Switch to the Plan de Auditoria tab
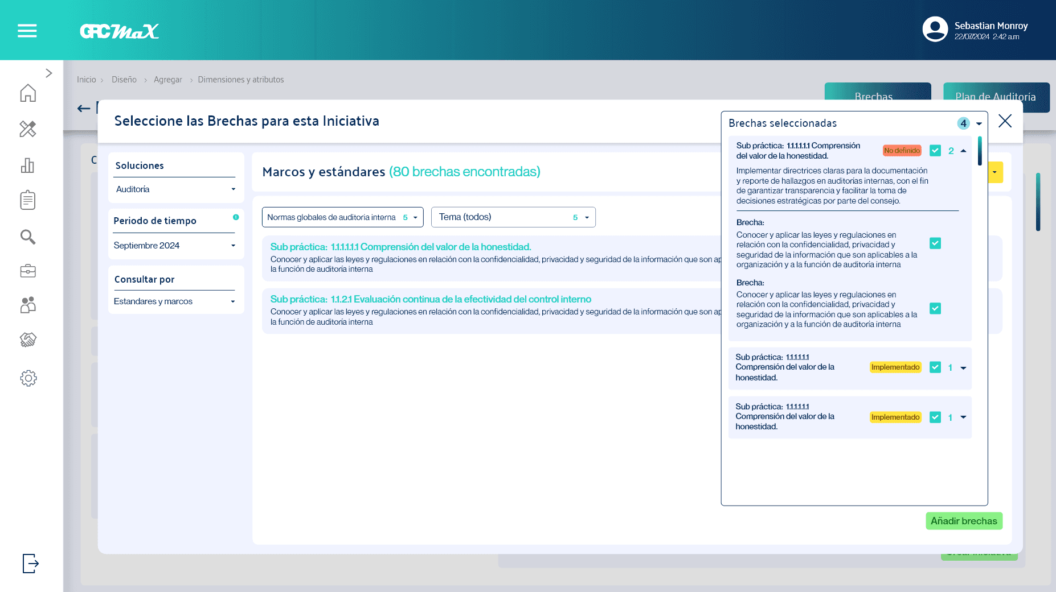 click(x=996, y=97)
